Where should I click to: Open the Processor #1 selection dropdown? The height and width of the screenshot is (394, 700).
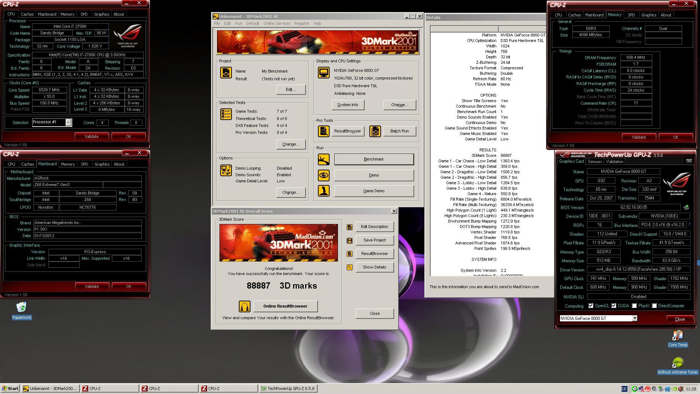(x=68, y=123)
